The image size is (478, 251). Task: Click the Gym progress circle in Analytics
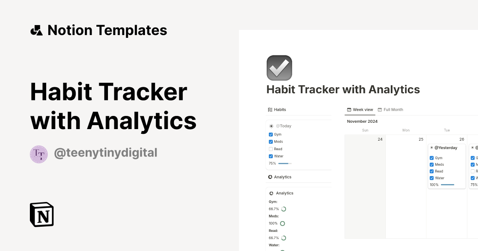[283, 208]
